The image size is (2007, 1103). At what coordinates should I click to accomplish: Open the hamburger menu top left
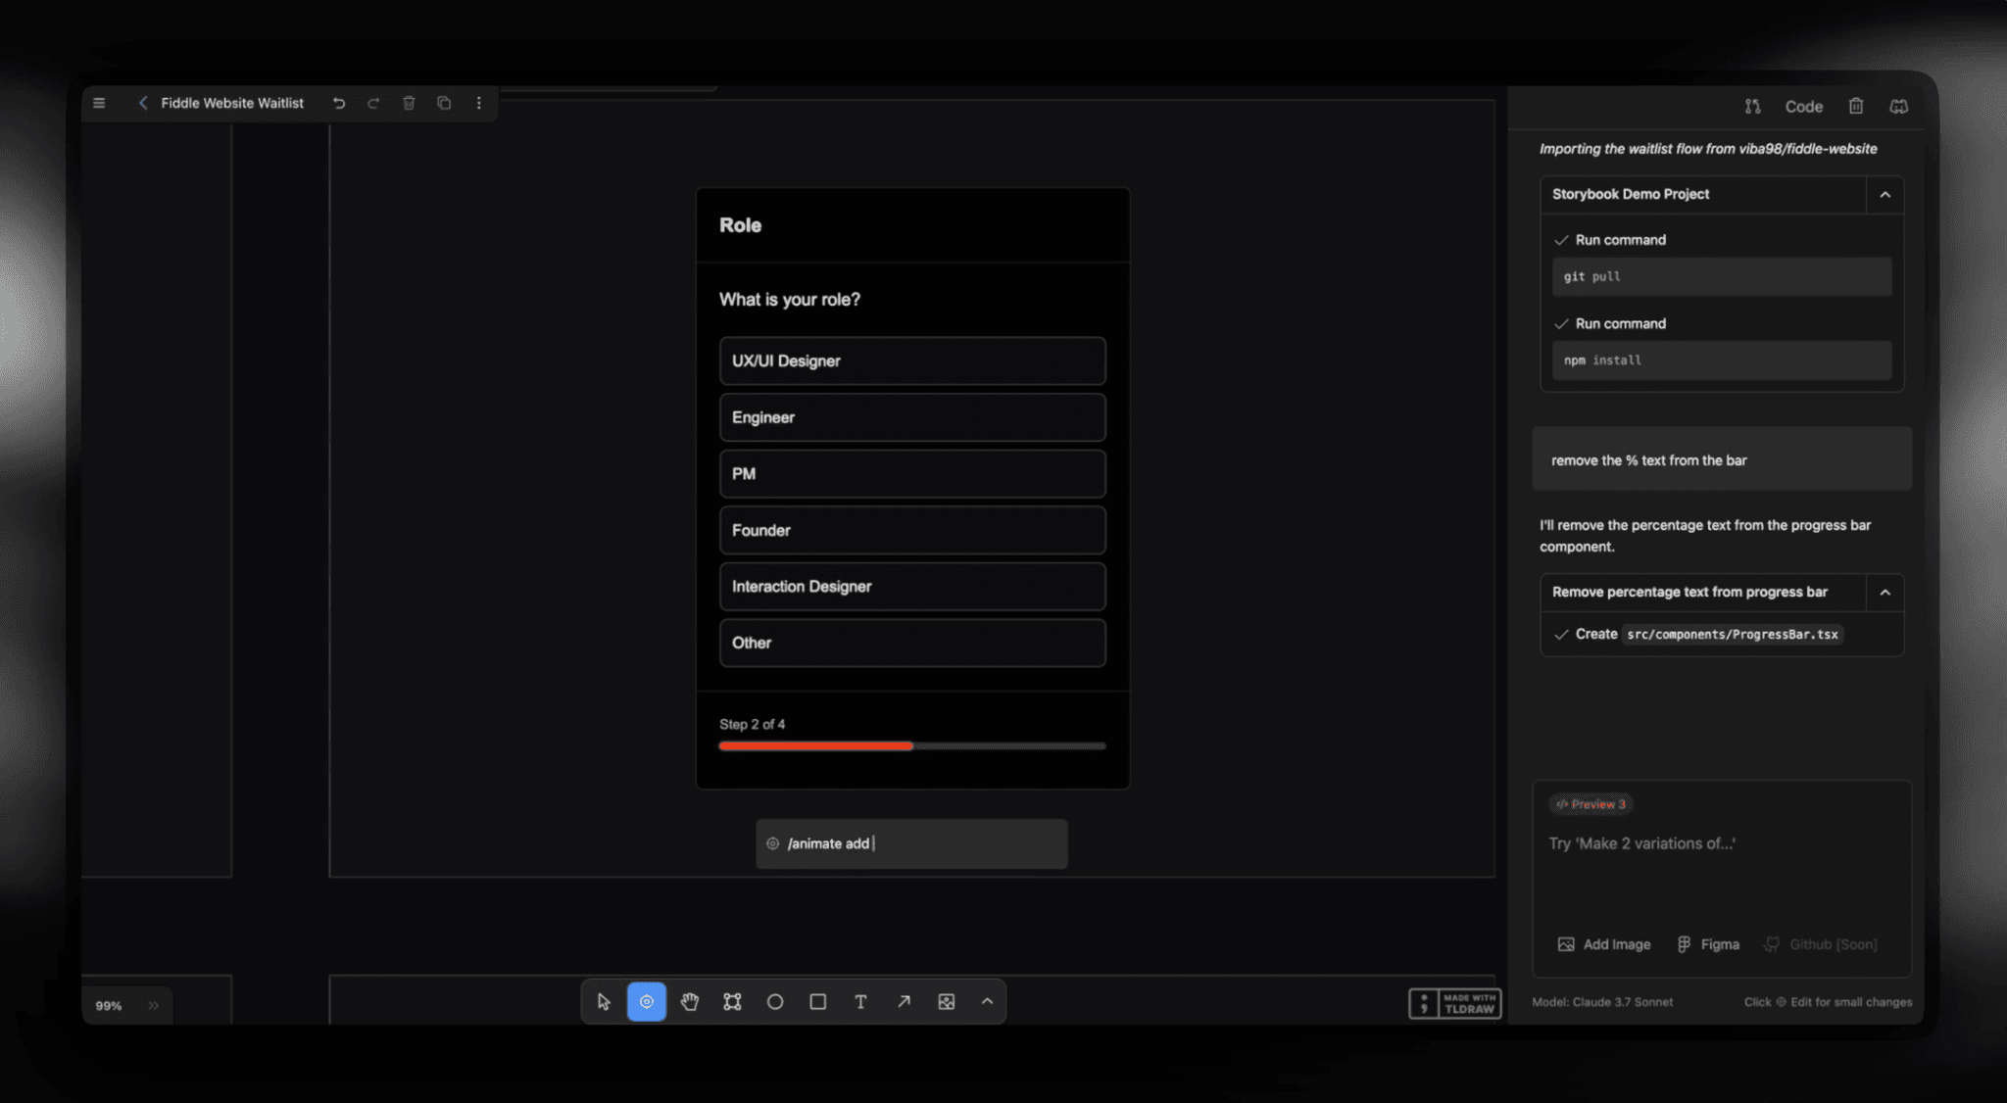99,102
